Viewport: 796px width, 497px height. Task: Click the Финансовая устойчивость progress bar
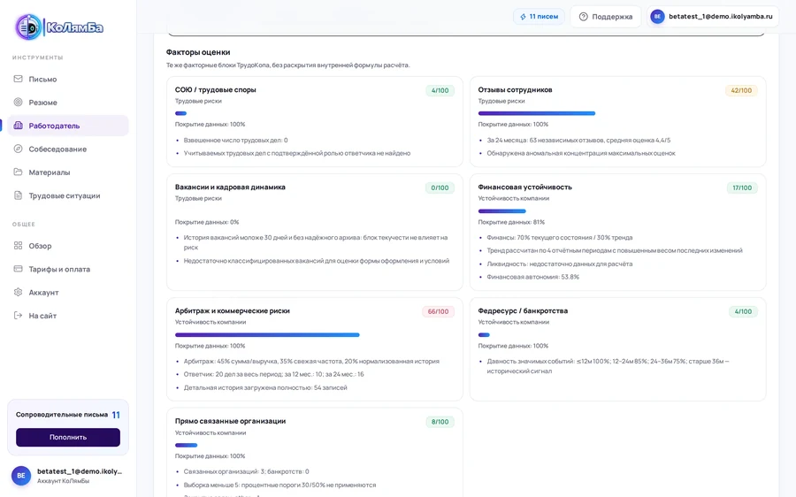tap(502, 210)
